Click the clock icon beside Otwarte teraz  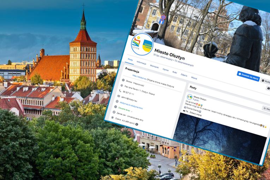[115, 107]
